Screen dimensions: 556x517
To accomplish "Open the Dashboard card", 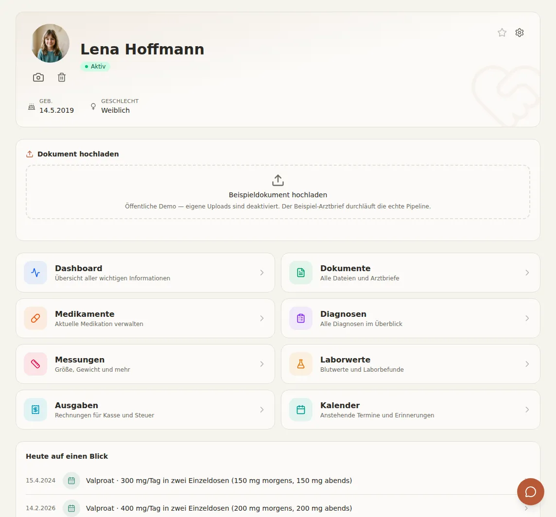I will pos(145,273).
